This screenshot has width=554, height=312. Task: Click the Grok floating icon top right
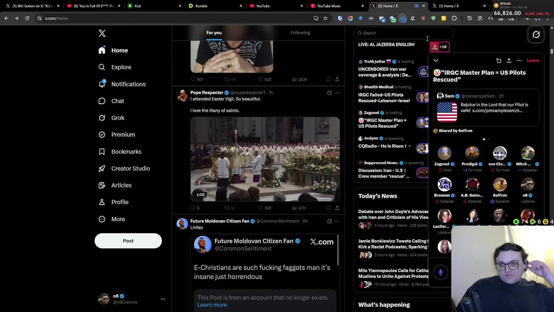point(536,35)
